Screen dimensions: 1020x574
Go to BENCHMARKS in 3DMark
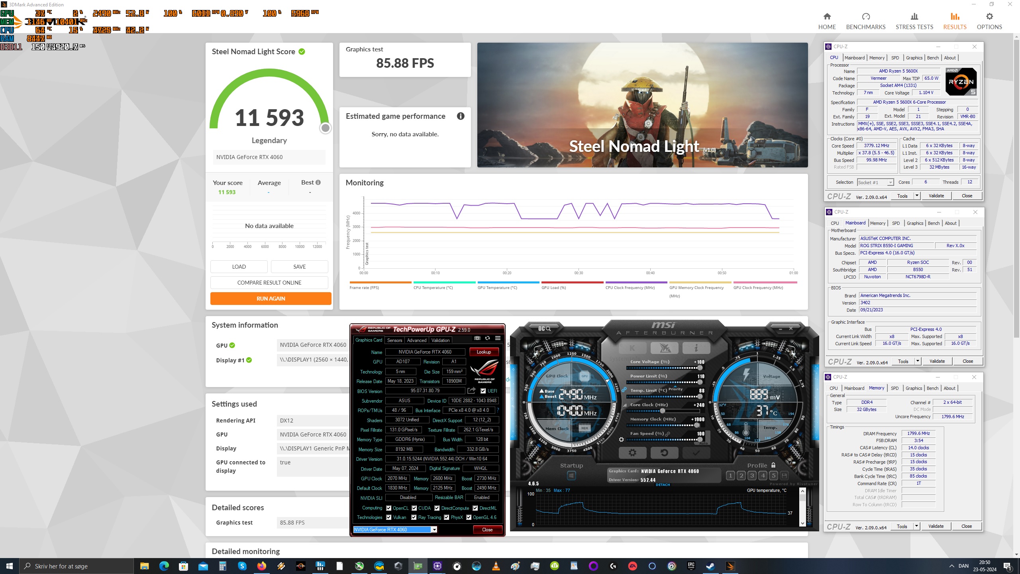click(x=865, y=21)
